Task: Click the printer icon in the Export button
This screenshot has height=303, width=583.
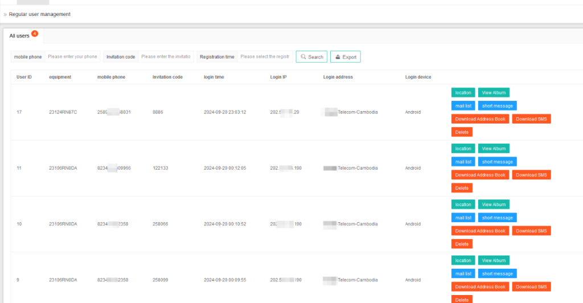Action: tap(338, 57)
